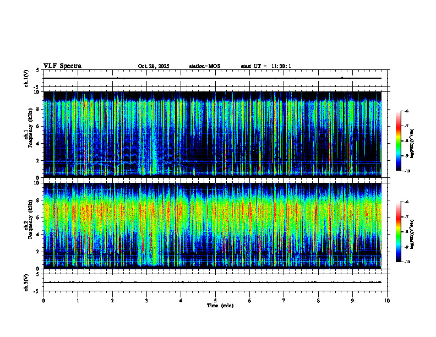This screenshot has height=337, width=436.
Task: Click the "-6" label on ch.1 color scale
Action: click(x=406, y=111)
